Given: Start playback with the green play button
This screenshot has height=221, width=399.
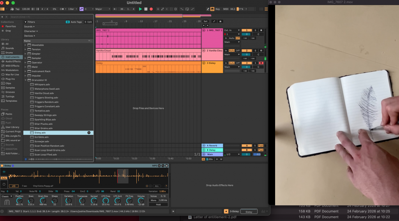Looking at the screenshot, I should 140,9.
